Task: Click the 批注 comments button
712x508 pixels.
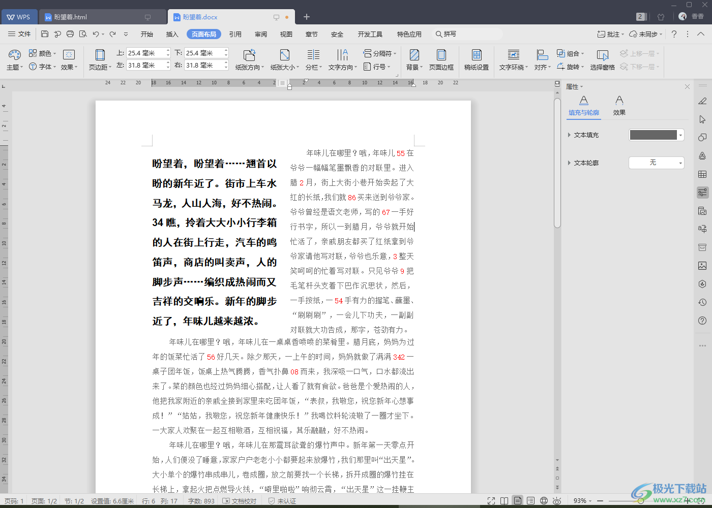Action: coord(610,34)
